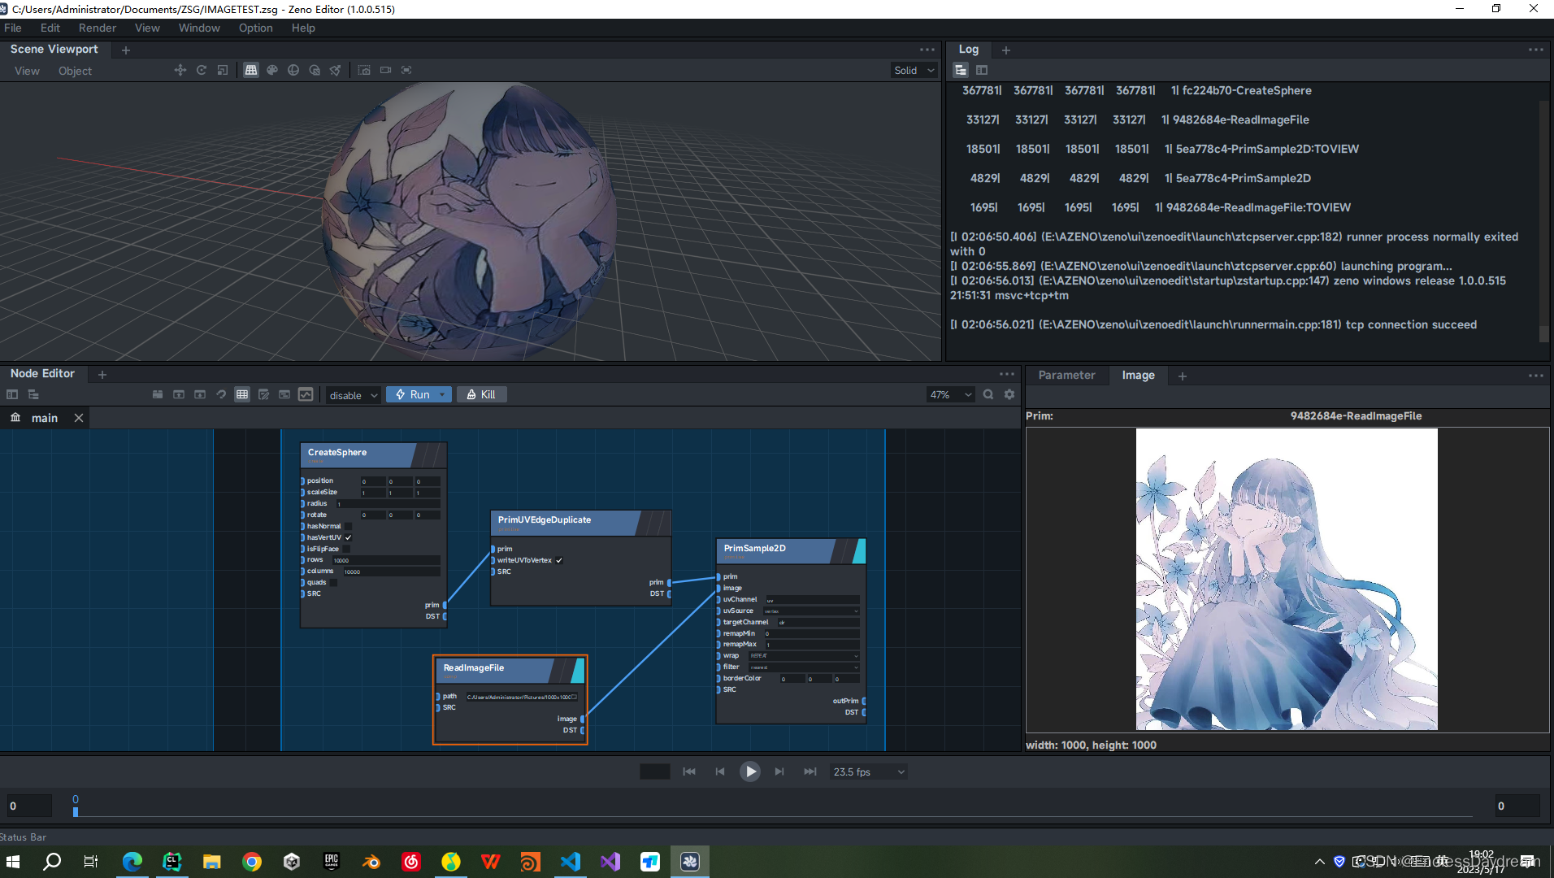
Task: Click the search icon in Node Editor
Action: click(988, 394)
